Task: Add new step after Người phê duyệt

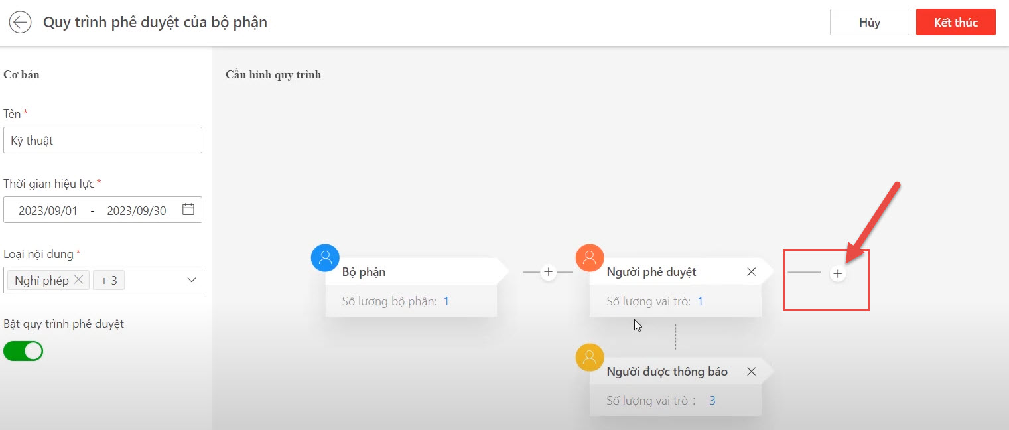Action: (x=838, y=273)
